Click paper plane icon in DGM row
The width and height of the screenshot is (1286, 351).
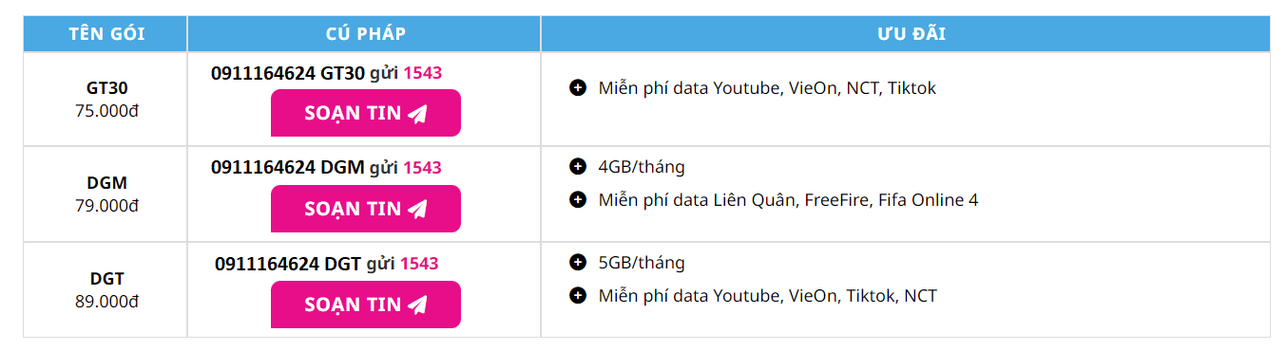417,209
